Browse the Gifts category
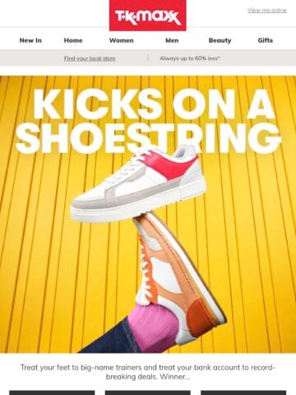296x395 pixels. 266,40
